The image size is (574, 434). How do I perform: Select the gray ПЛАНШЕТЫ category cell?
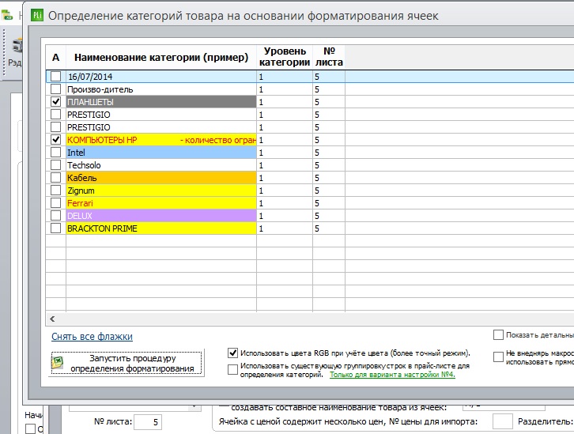tap(161, 102)
